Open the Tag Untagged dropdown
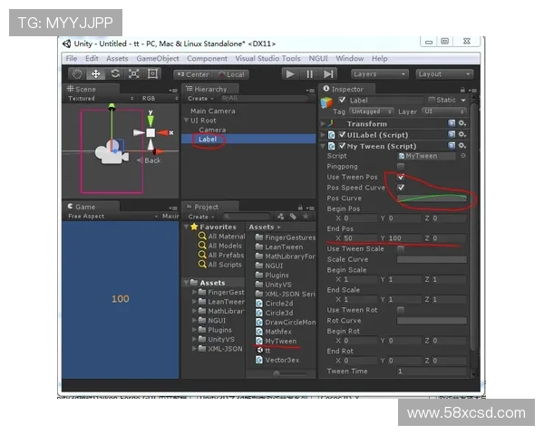The height and width of the screenshot is (435, 544). click(371, 111)
